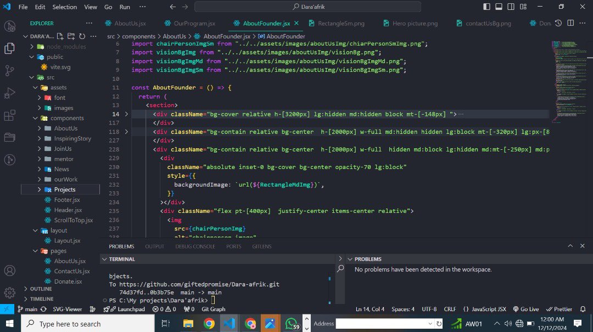Click Prettier in the status bar
Image resolution: width=593 pixels, height=332 pixels.
point(559,309)
